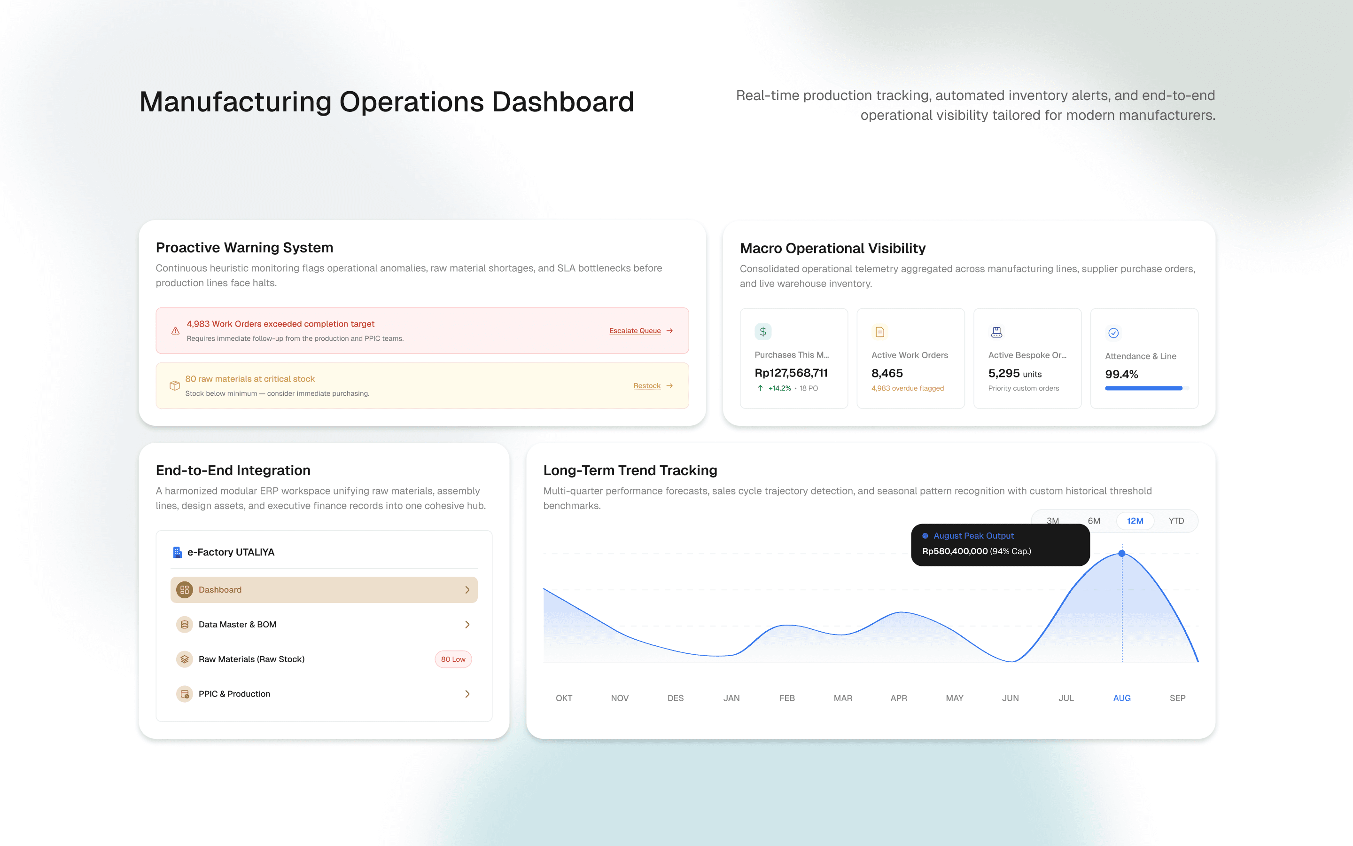Screen dimensions: 1353x846
Task: Click the e-Factory UTALIYA title
Action: click(230, 552)
